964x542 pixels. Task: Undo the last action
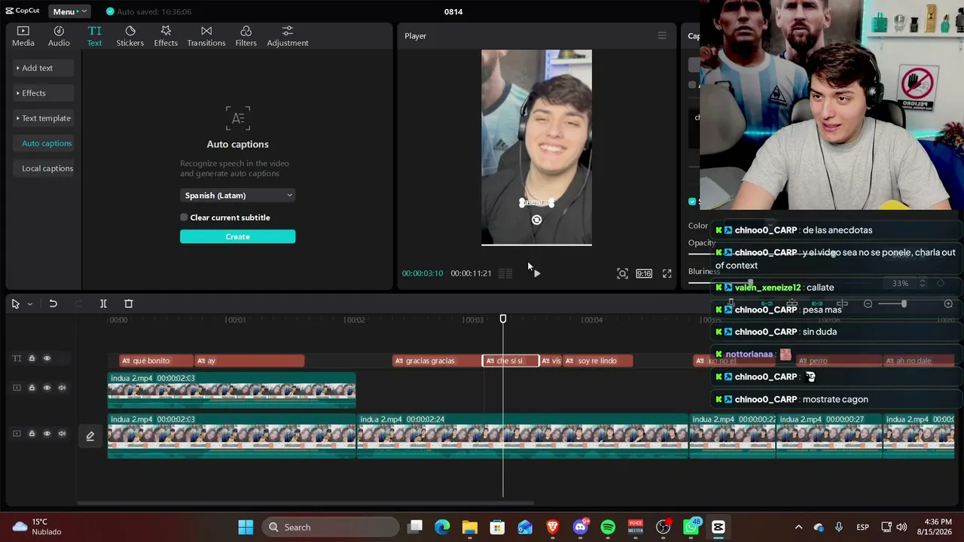click(53, 303)
